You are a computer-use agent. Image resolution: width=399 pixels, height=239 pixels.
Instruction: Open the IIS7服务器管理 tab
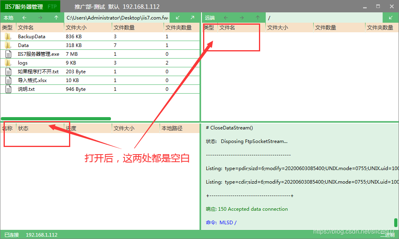click(24, 7)
